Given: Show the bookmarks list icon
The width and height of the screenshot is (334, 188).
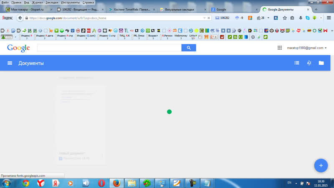Looking at the screenshot, I should (292, 18).
